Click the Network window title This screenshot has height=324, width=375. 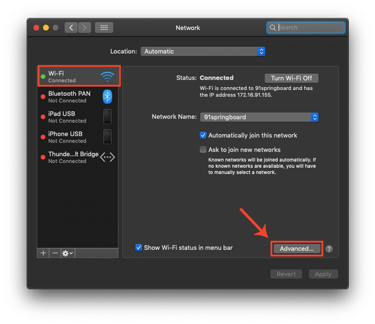coord(188,28)
